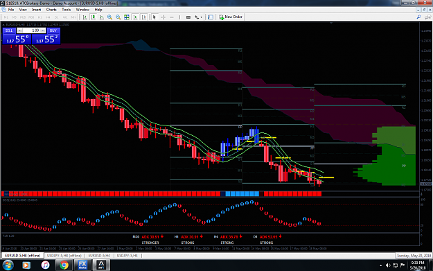Open the Insert menu
This screenshot has width=433, height=271.
tap(37, 10)
